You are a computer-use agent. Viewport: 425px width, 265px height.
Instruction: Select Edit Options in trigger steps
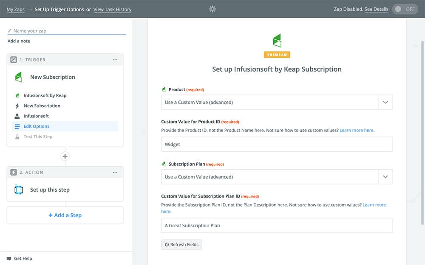37,126
